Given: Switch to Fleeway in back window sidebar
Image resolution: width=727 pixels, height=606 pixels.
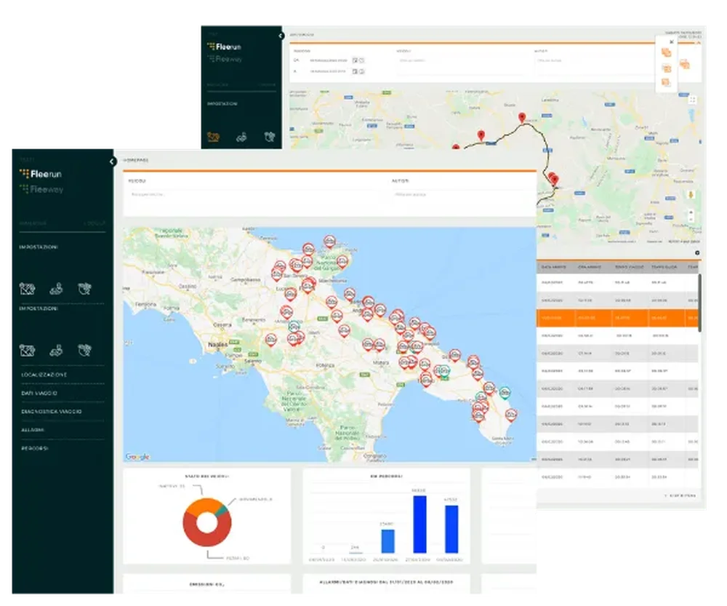Looking at the screenshot, I should [x=225, y=59].
